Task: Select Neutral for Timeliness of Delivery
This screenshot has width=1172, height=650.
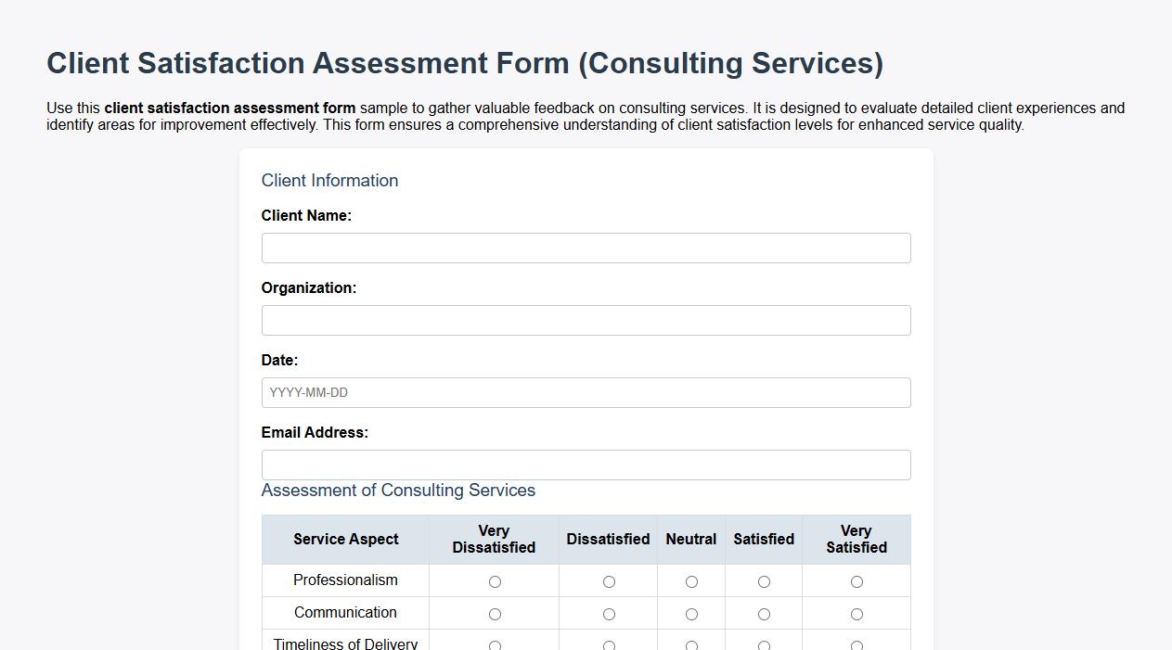Action: [x=690, y=644]
